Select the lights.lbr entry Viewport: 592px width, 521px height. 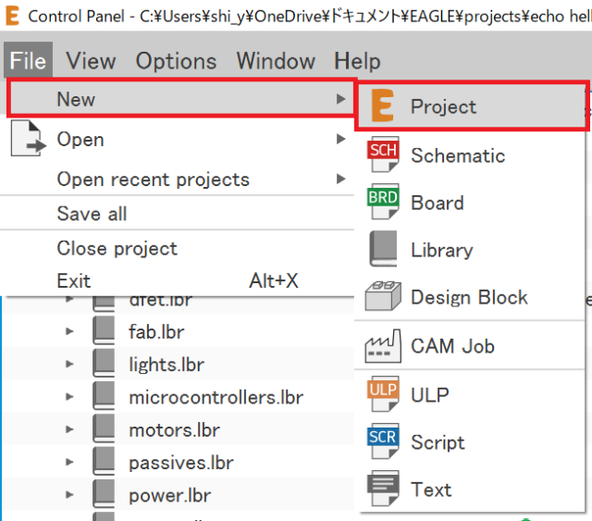[x=166, y=365]
